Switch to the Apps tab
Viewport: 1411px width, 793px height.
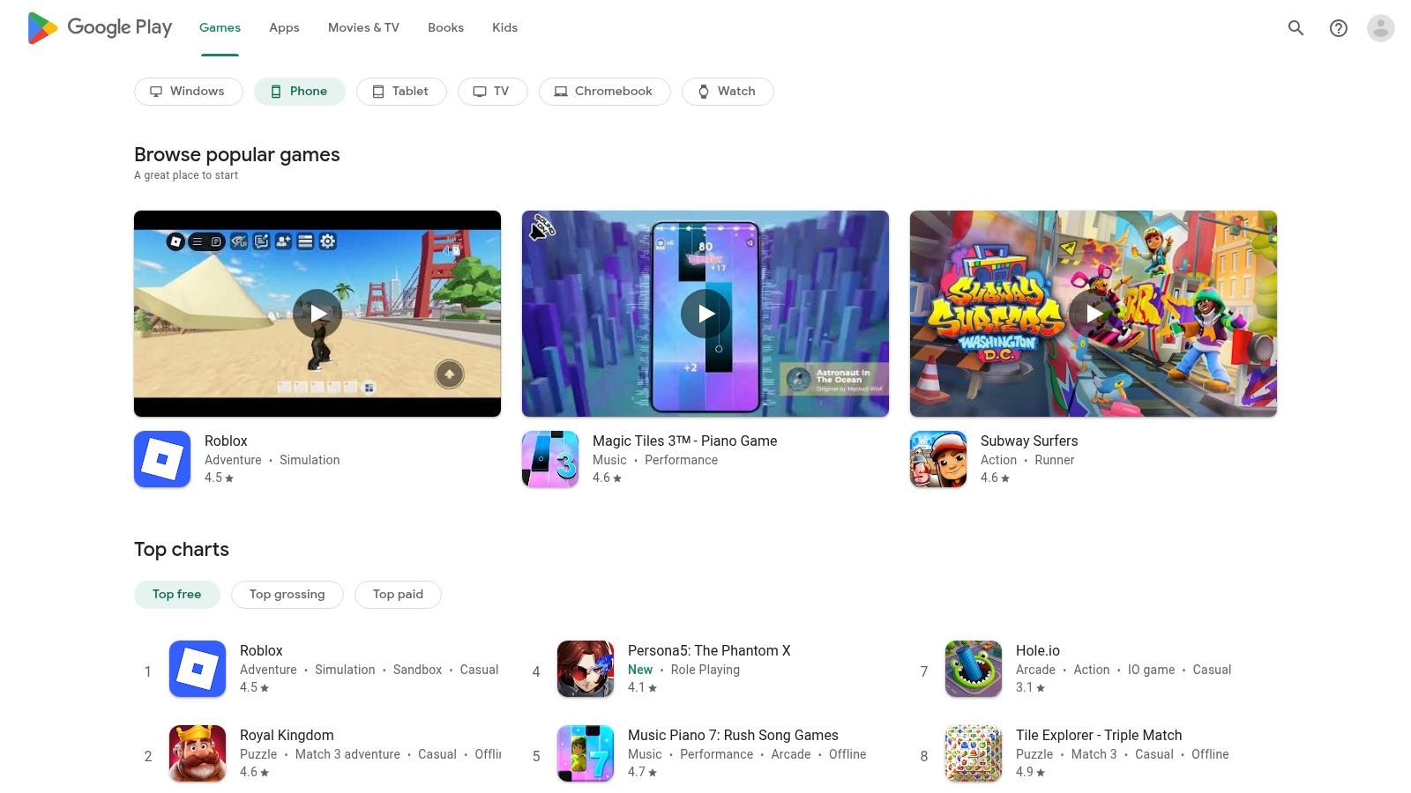(x=284, y=28)
